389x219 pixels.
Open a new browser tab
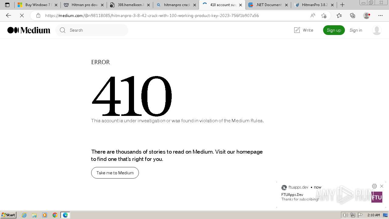(x=343, y=5)
